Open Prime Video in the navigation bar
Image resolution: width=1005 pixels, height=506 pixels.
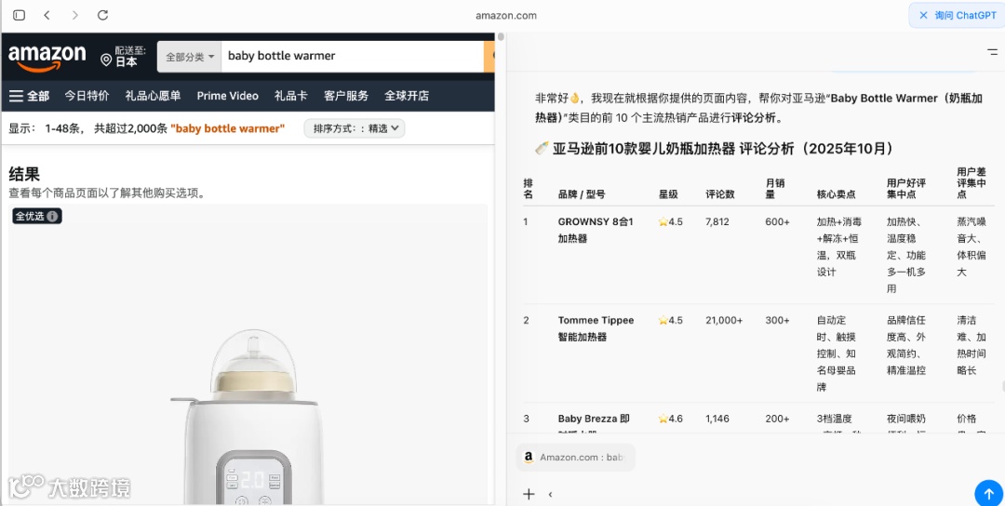pyautogui.click(x=228, y=96)
